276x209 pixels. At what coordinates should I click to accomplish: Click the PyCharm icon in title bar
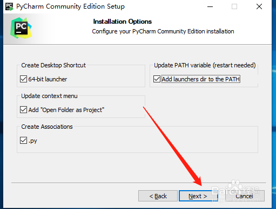coord(9,6)
